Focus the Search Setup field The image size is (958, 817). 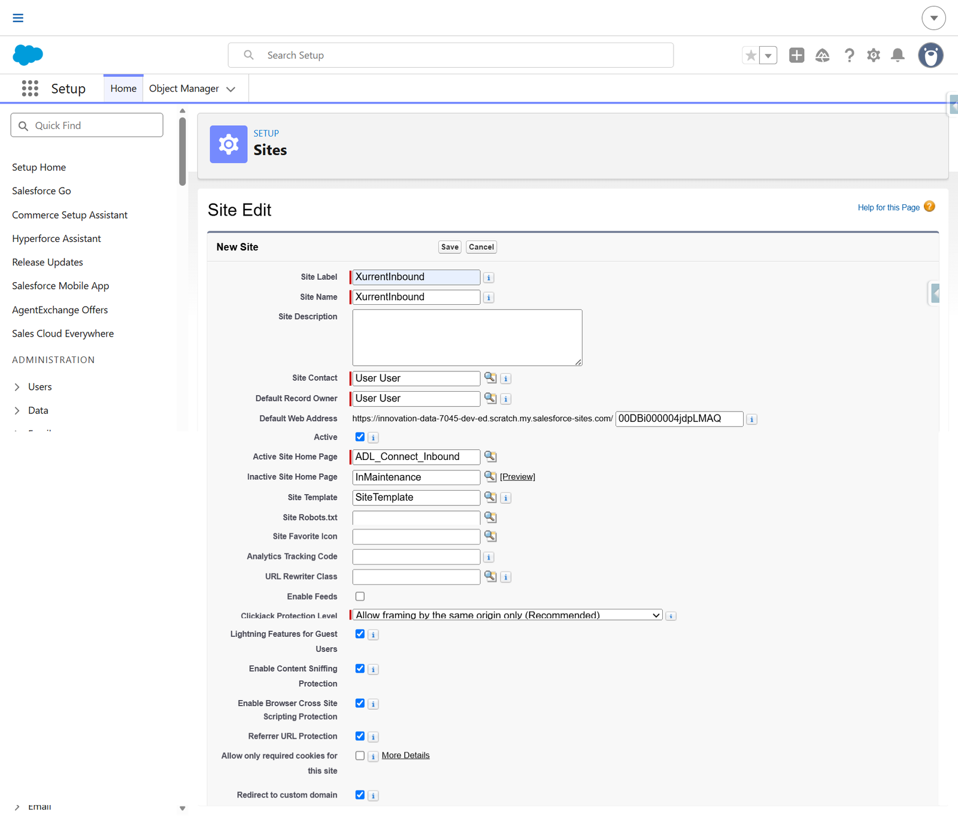click(451, 55)
